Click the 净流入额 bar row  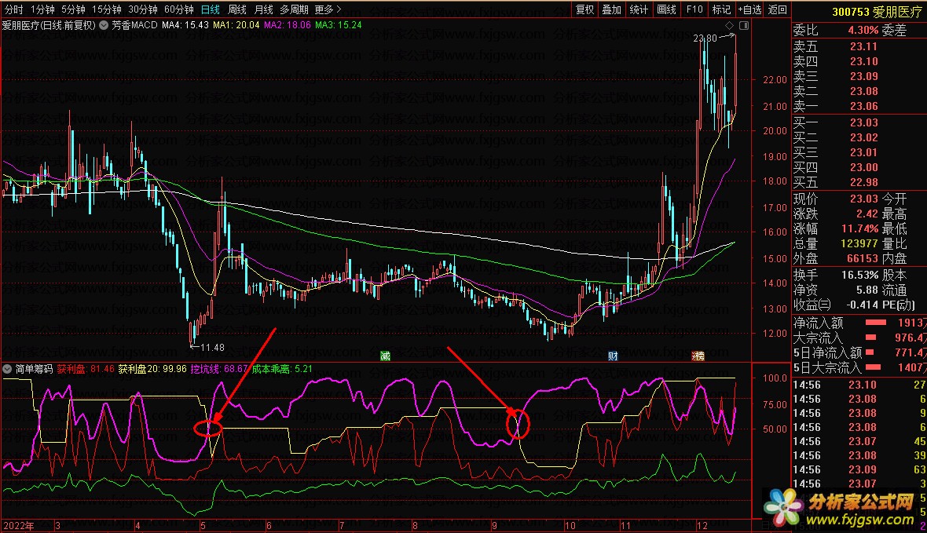coord(859,323)
